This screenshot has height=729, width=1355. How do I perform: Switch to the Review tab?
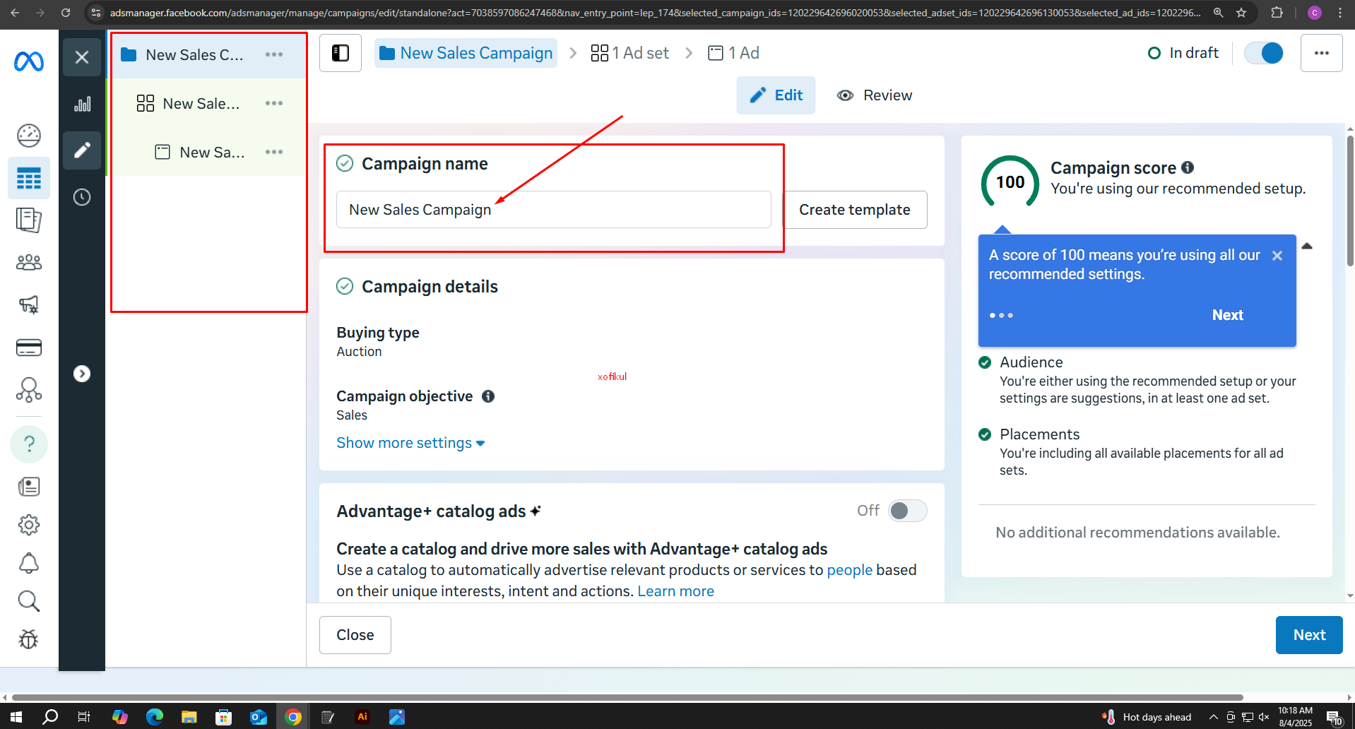[x=875, y=95]
